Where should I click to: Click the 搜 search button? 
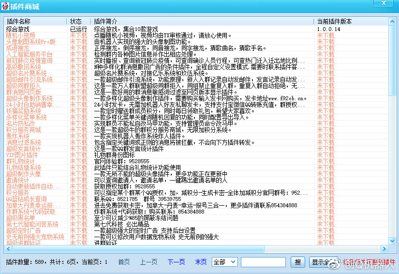298,262
